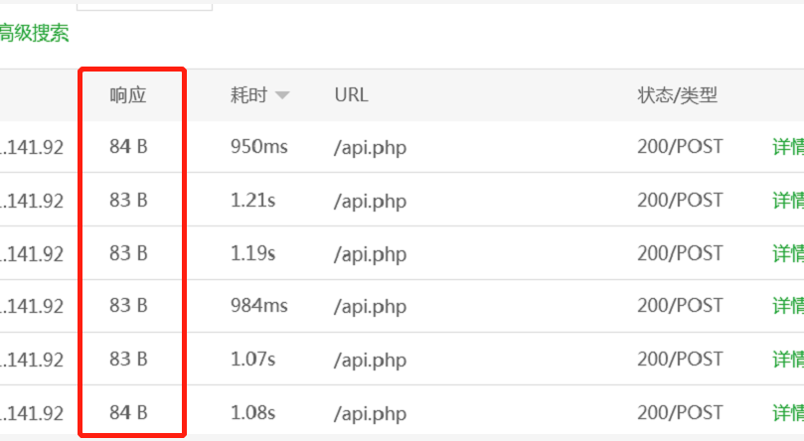Viewport: 804px width, 441px height.
Task: Click the 200/POST status in the 1.21s row
Action: click(x=680, y=201)
